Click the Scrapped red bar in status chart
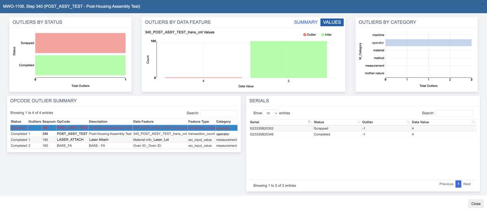487x211 pixels. click(80, 43)
